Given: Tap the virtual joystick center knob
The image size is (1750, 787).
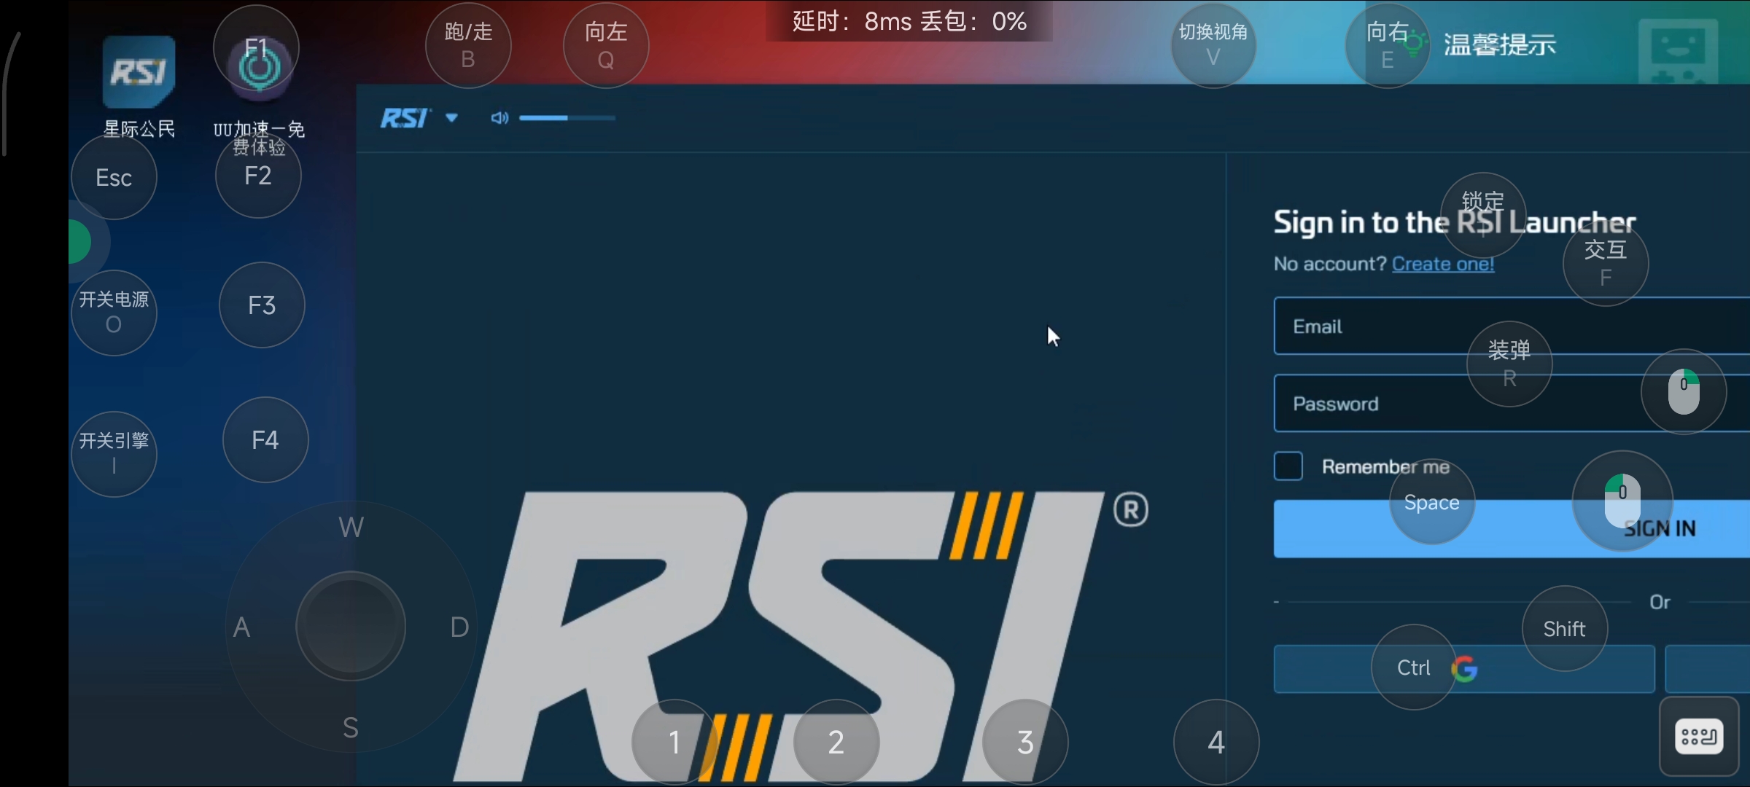Looking at the screenshot, I should pyautogui.click(x=351, y=626).
